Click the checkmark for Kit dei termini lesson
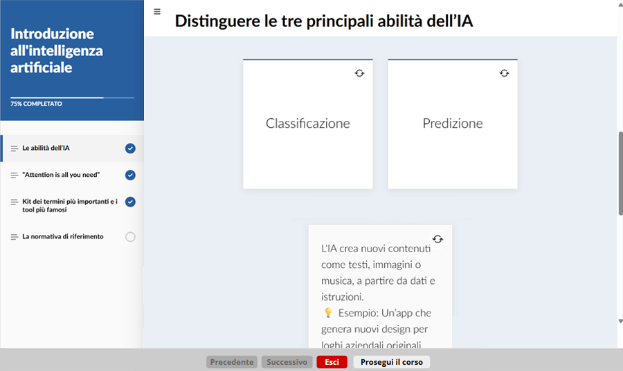This screenshot has height=371, width=623. point(130,202)
